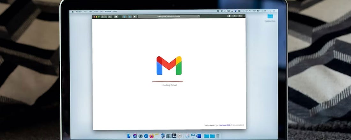
Task: Open Finder from the Dock
Action: (129, 136)
